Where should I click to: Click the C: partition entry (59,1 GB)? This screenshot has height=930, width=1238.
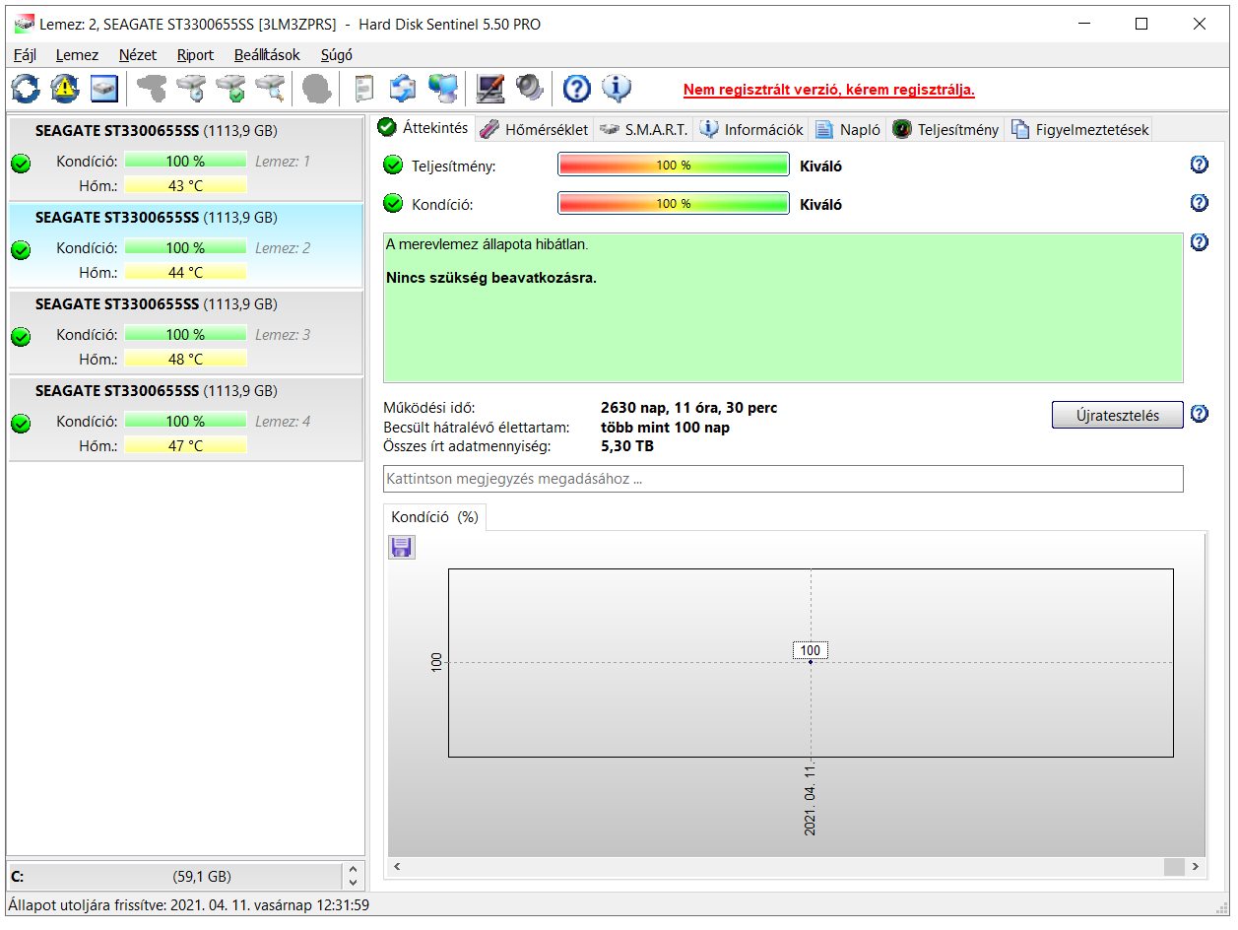(x=176, y=876)
